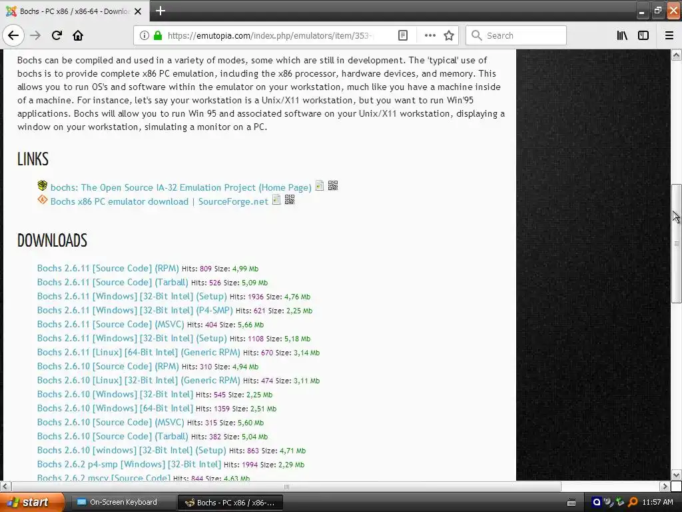Click the horizontal scrollbar left arrow
Screen dimensions: 682x512
[5, 486]
